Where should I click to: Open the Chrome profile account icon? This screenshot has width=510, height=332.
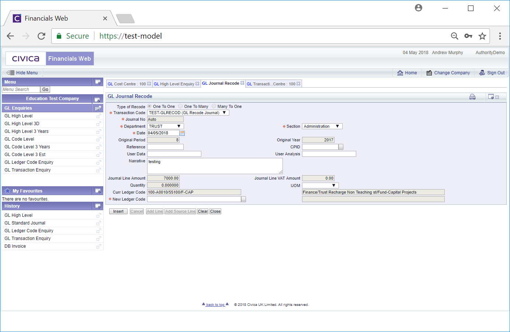point(419,8)
